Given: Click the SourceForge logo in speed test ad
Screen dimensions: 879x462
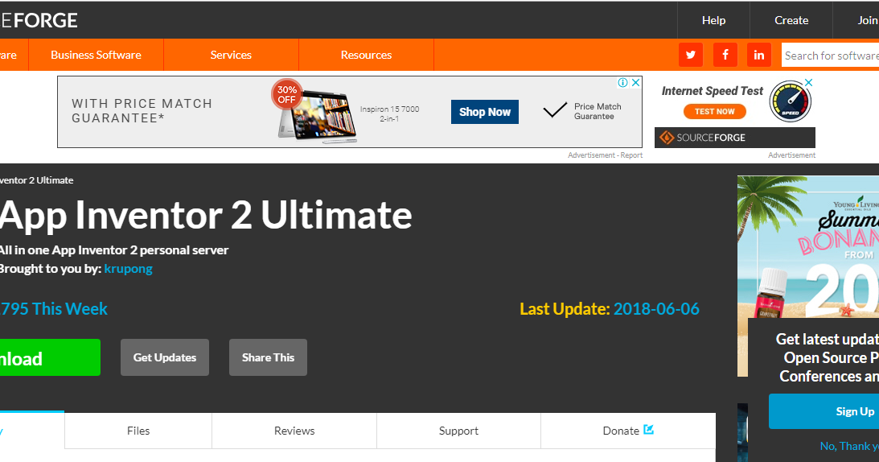Looking at the screenshot, I should click(735, 138).
